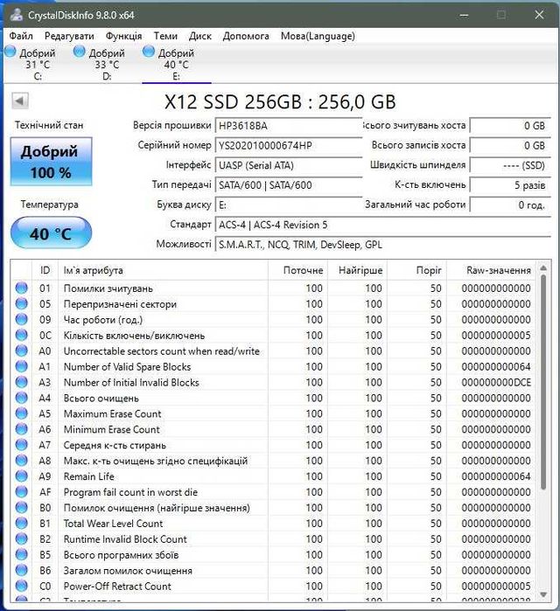Open the Теми menu
The height and width of the screenshot is (611, 560).
pyautogui.click(x=165, y=36)
